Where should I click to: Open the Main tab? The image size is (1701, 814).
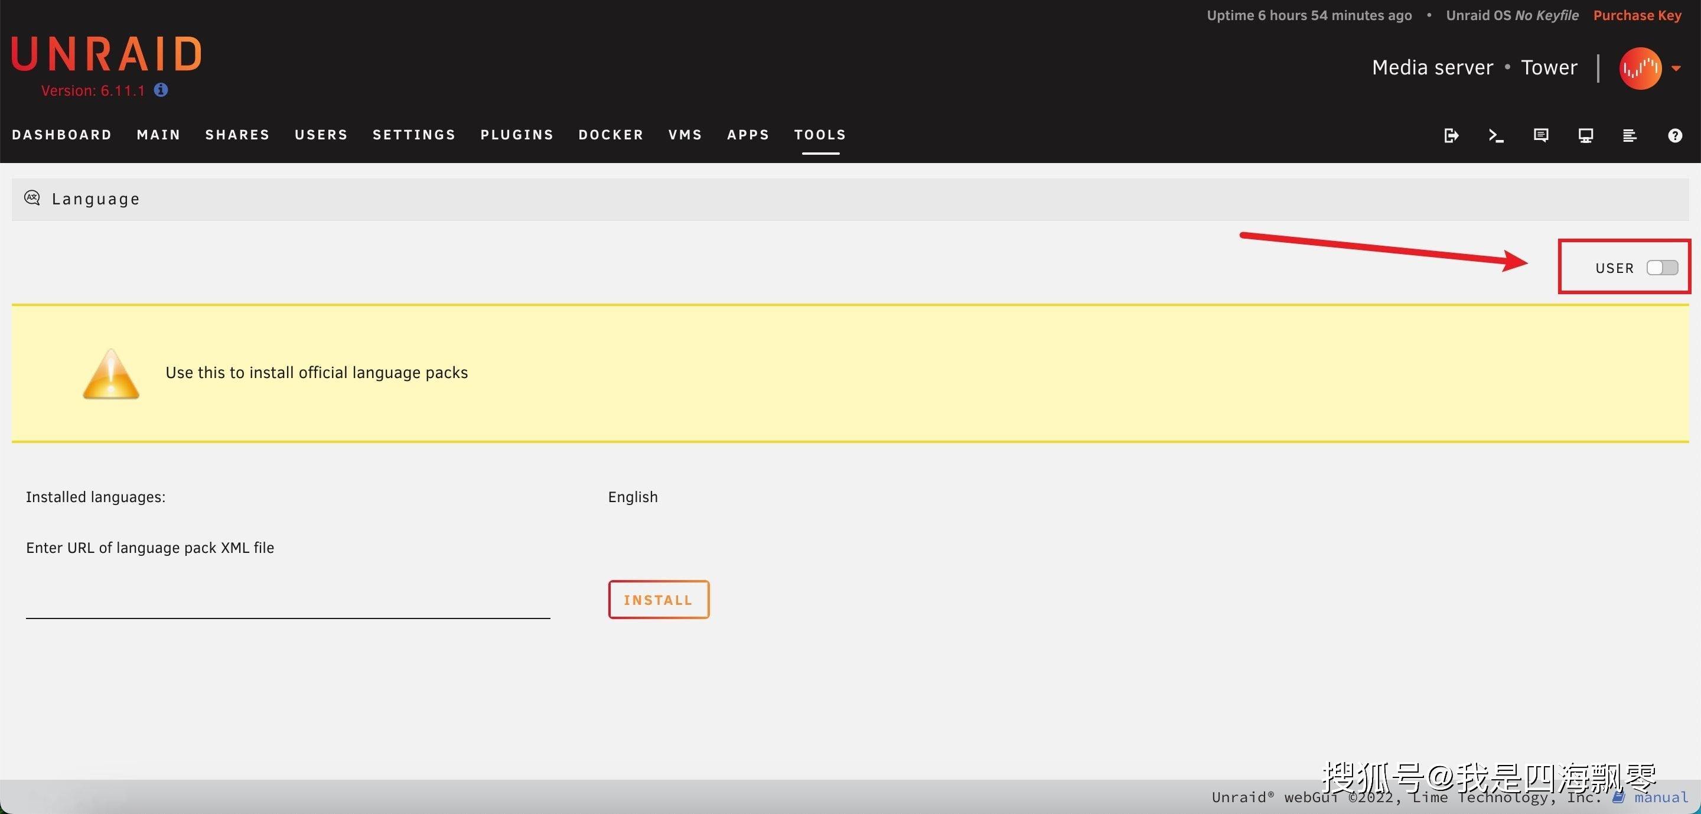(x=158, y=135)
